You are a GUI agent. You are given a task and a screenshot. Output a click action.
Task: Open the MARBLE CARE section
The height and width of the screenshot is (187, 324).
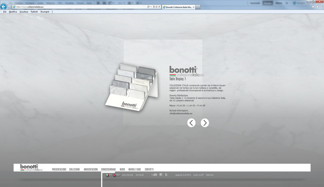pos(135,169)
